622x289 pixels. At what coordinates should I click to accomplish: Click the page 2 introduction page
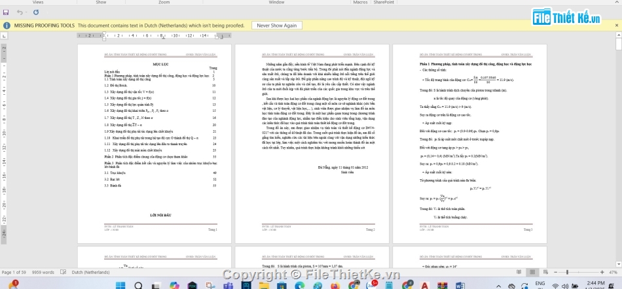click(x=312, y=144)
